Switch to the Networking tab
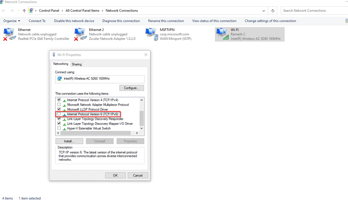This screenshot has width=348, height=200. click(61, 64)
